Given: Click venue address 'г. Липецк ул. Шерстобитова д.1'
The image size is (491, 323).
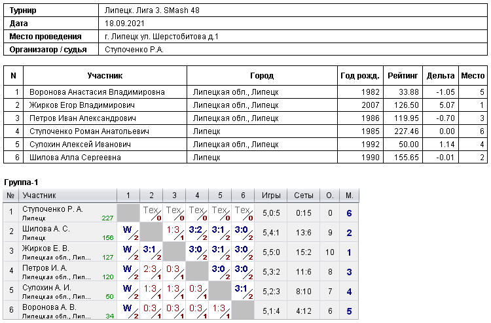Looking at the screenshot, I should click(162, 37).
